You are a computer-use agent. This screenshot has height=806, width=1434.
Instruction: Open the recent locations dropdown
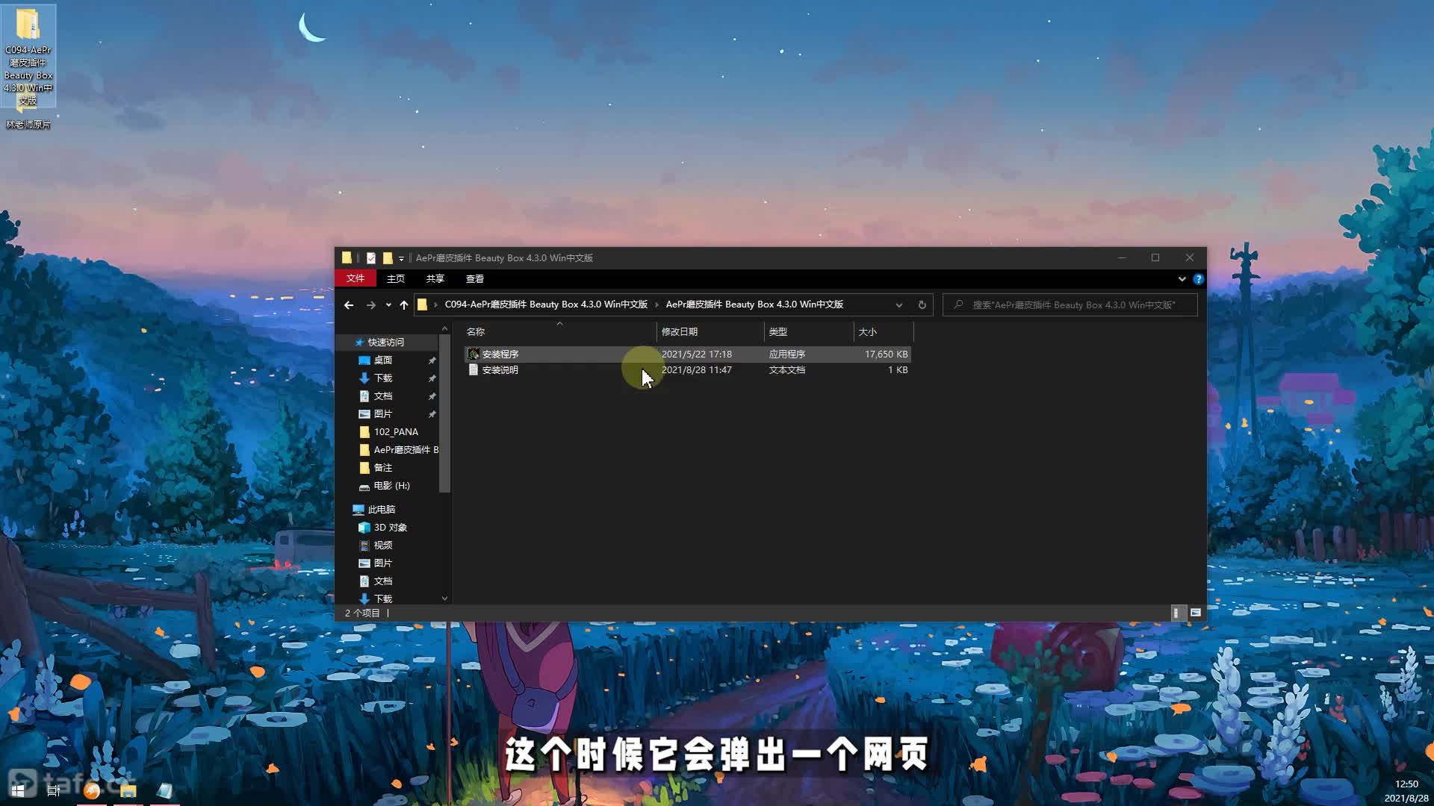(388, 304)
